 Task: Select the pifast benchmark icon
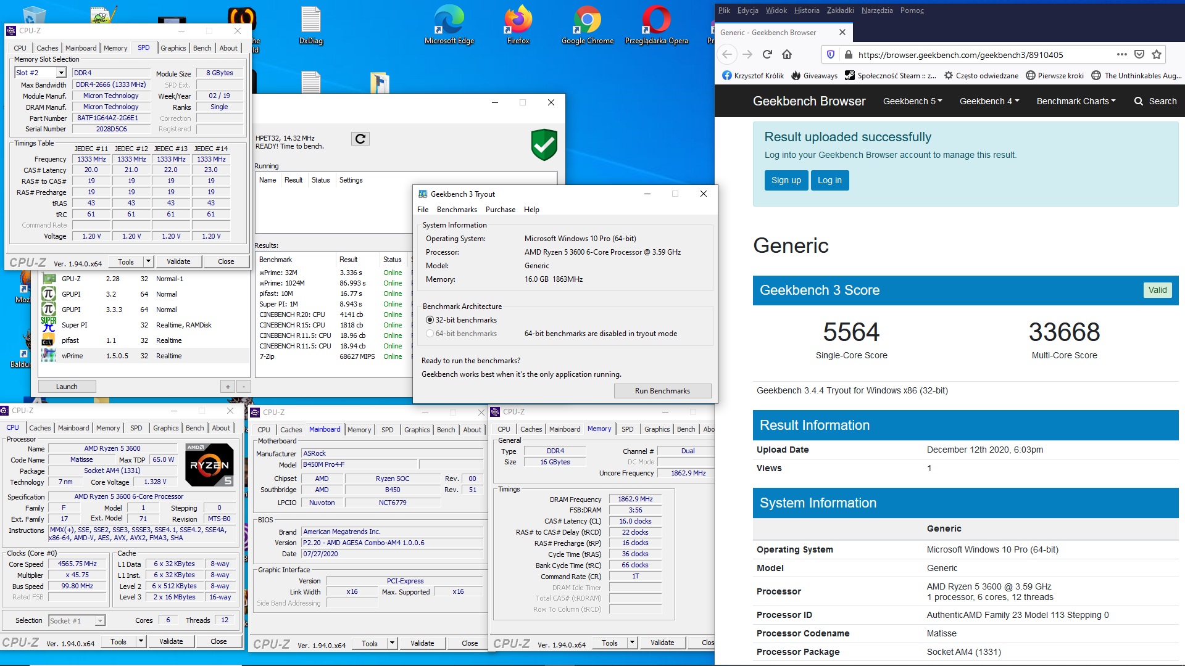pos(48,340)
